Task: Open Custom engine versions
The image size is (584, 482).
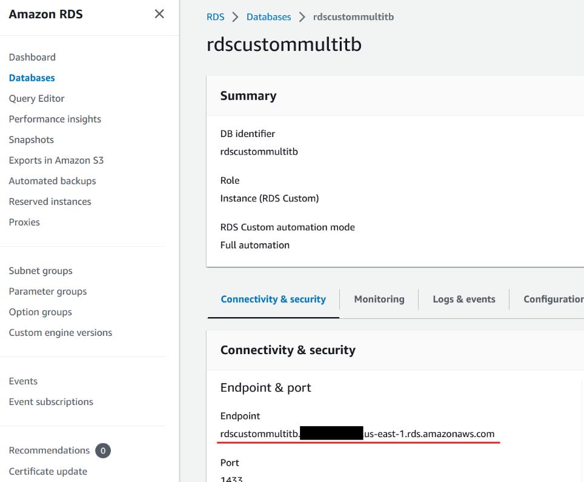Action: click(61, 332)
